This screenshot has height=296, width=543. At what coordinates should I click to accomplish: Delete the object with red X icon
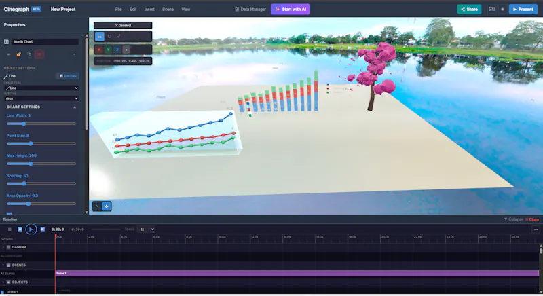pyautogui.click(x=39, y=54)
